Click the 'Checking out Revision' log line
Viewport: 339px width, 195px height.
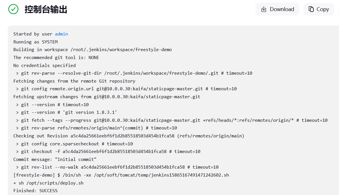tap(129, 136)
